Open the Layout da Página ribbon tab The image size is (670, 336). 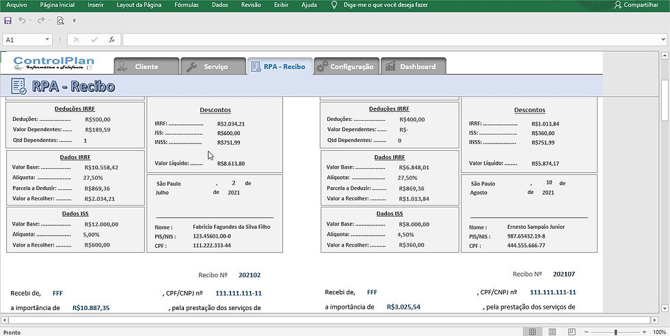[x=139, y=5]
